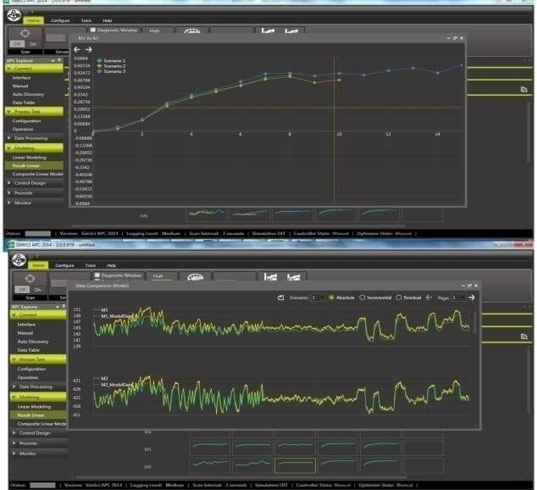This screenshot has width=537, height=490.
Task: Click the Scenario 1 legend marker
Action: [97, 61]
